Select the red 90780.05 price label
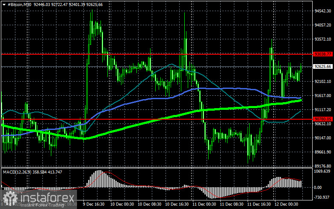 (x=323, y=119)
